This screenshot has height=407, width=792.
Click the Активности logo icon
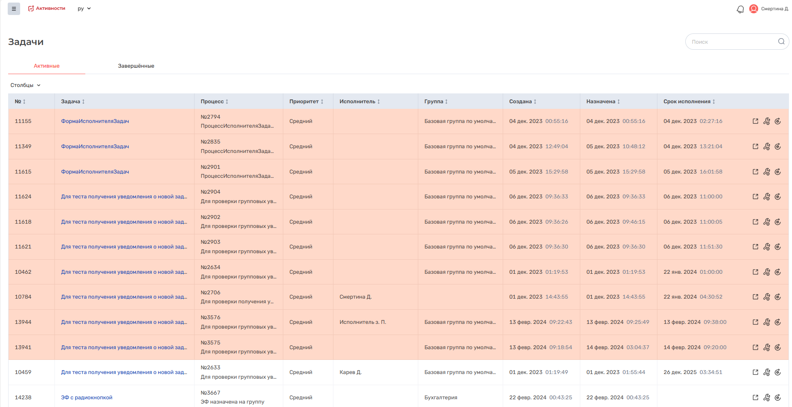point(31,9)
